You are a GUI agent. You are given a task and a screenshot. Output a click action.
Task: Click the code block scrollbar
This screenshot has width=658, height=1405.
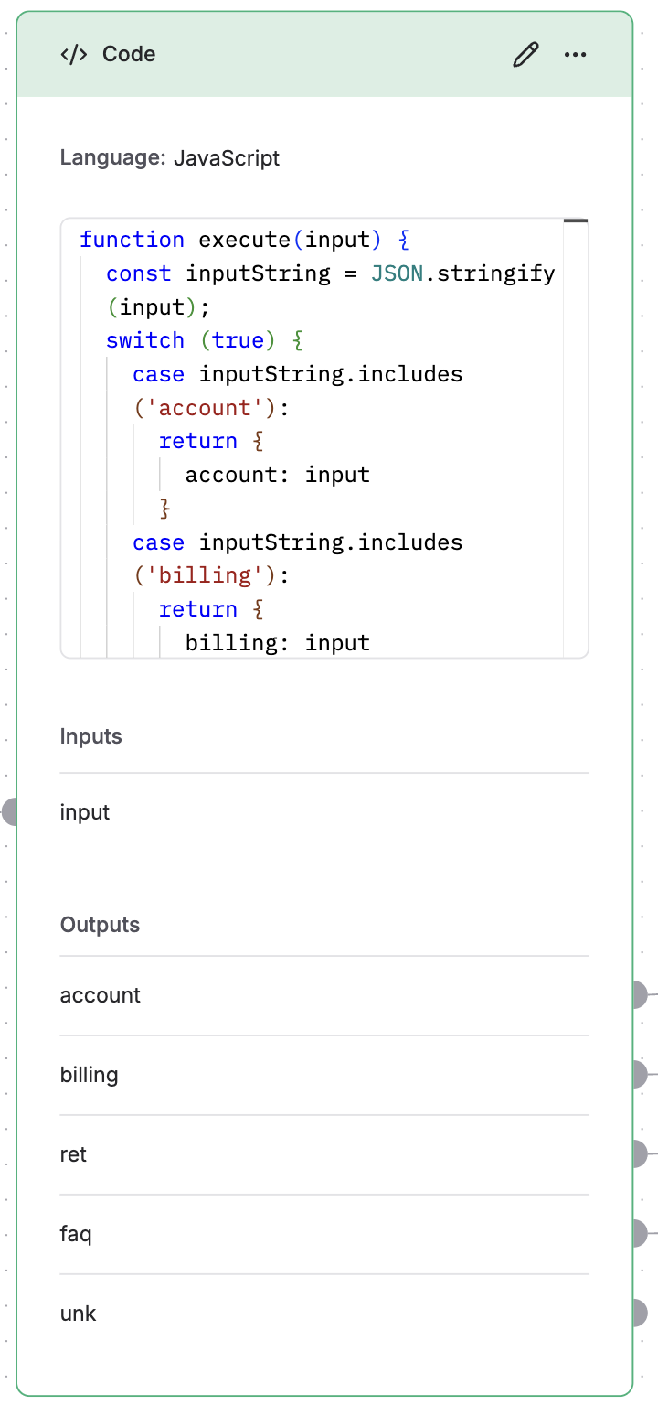point(577,221)
